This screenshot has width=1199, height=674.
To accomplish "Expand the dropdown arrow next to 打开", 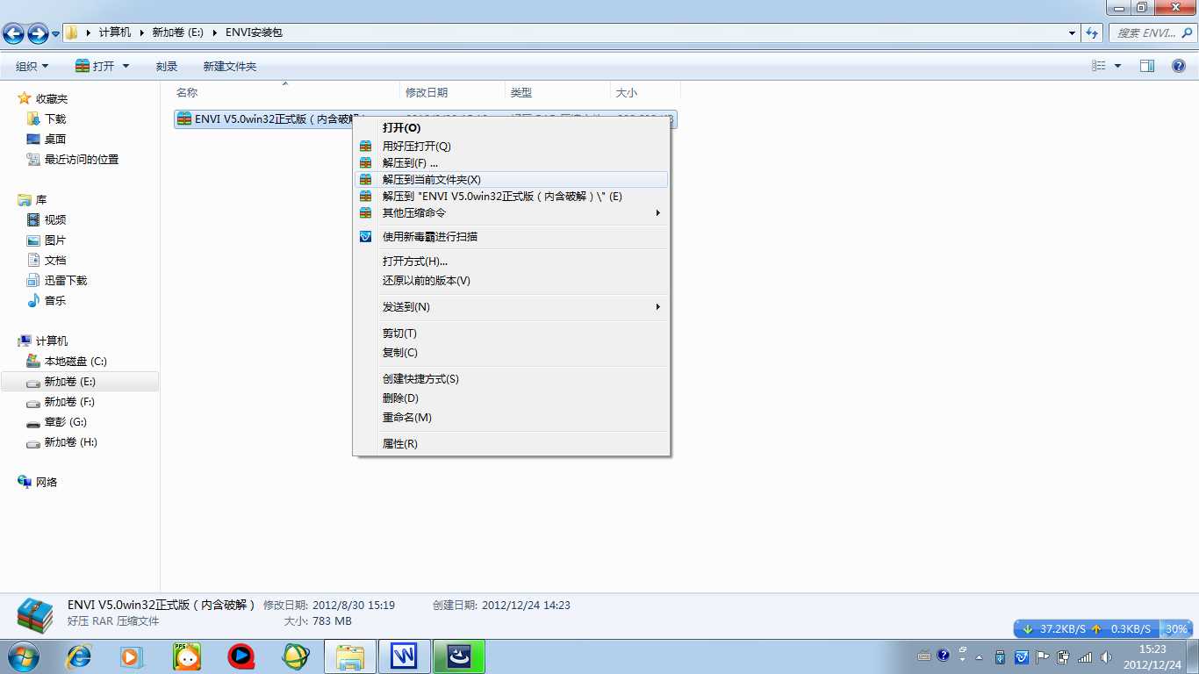I will pos(126,66).
